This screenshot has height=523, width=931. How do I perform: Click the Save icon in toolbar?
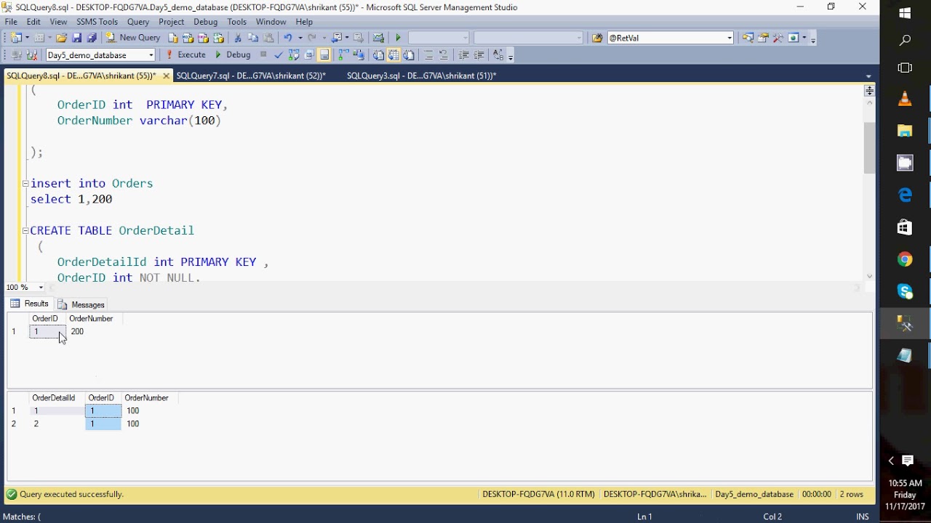tap(76, 38)
